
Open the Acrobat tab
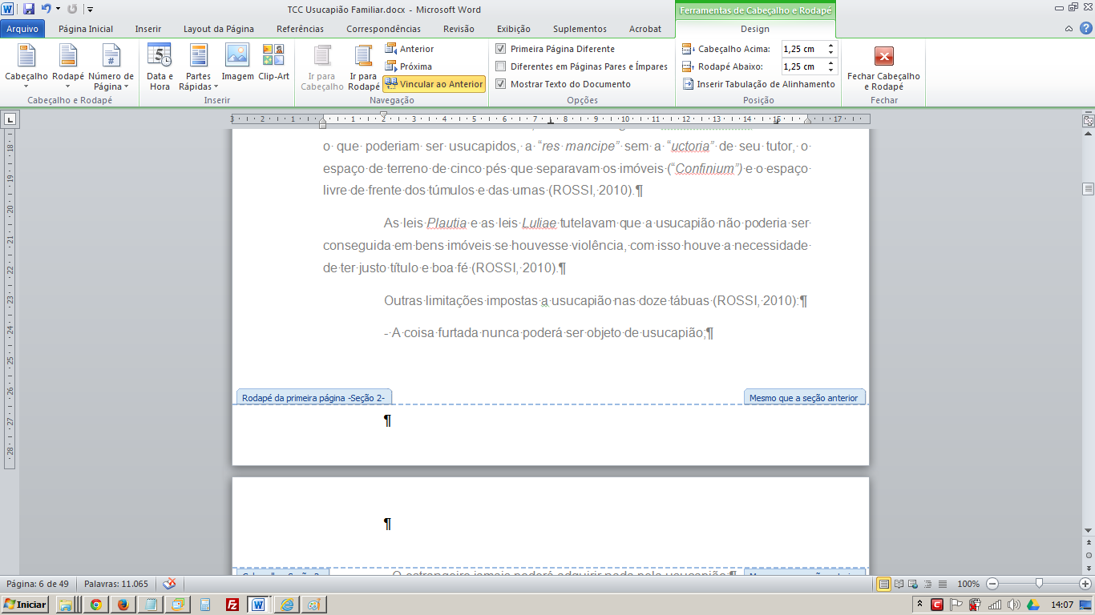click(x=645, y=29)
